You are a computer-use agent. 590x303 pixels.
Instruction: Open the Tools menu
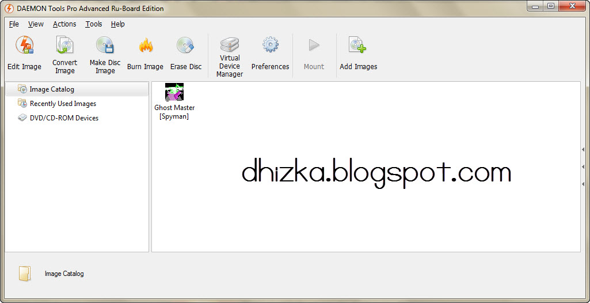(x=94, y=24)
